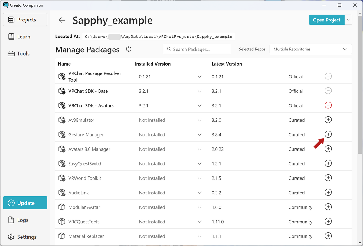Add the EasyQuestSwitch package

[328, 163]
